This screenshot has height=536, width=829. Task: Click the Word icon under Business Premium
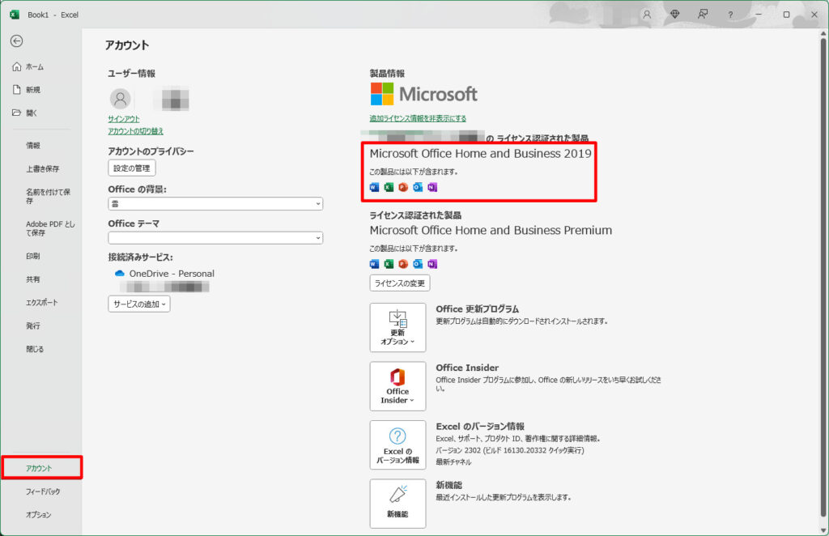click(x=374, y=264)
